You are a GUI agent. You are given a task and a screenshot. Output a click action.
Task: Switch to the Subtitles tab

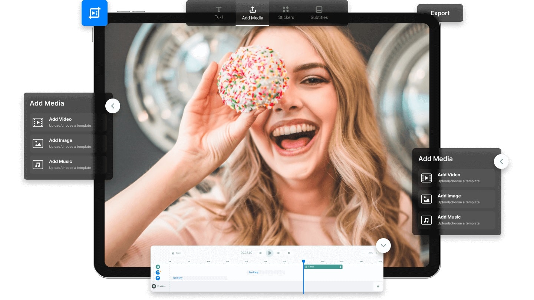(x=319, y=13)
